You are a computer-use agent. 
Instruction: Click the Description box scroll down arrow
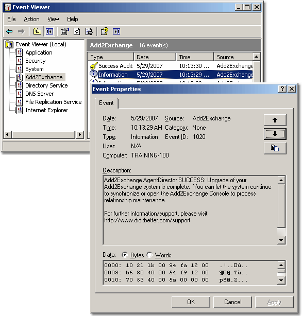click(281, 240)
